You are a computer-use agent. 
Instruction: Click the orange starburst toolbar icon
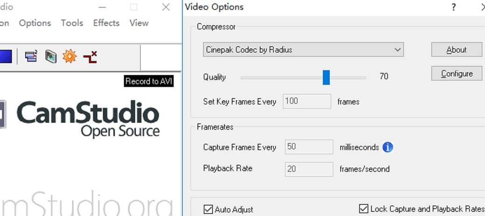click(70, 57)
